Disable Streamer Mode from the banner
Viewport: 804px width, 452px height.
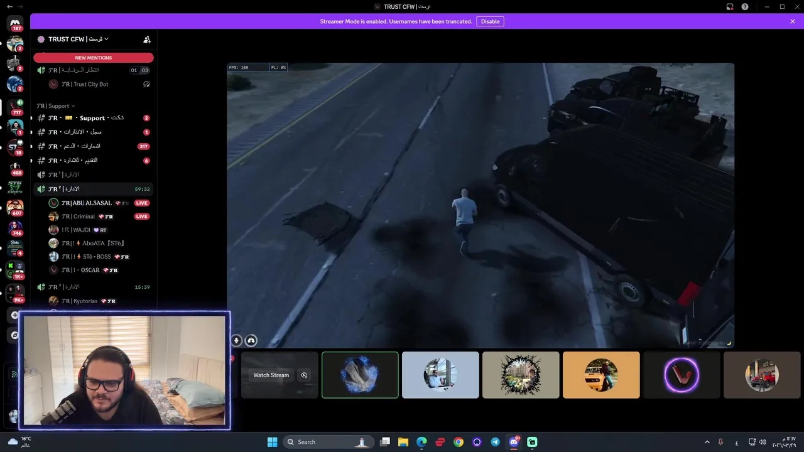point(490,21)
